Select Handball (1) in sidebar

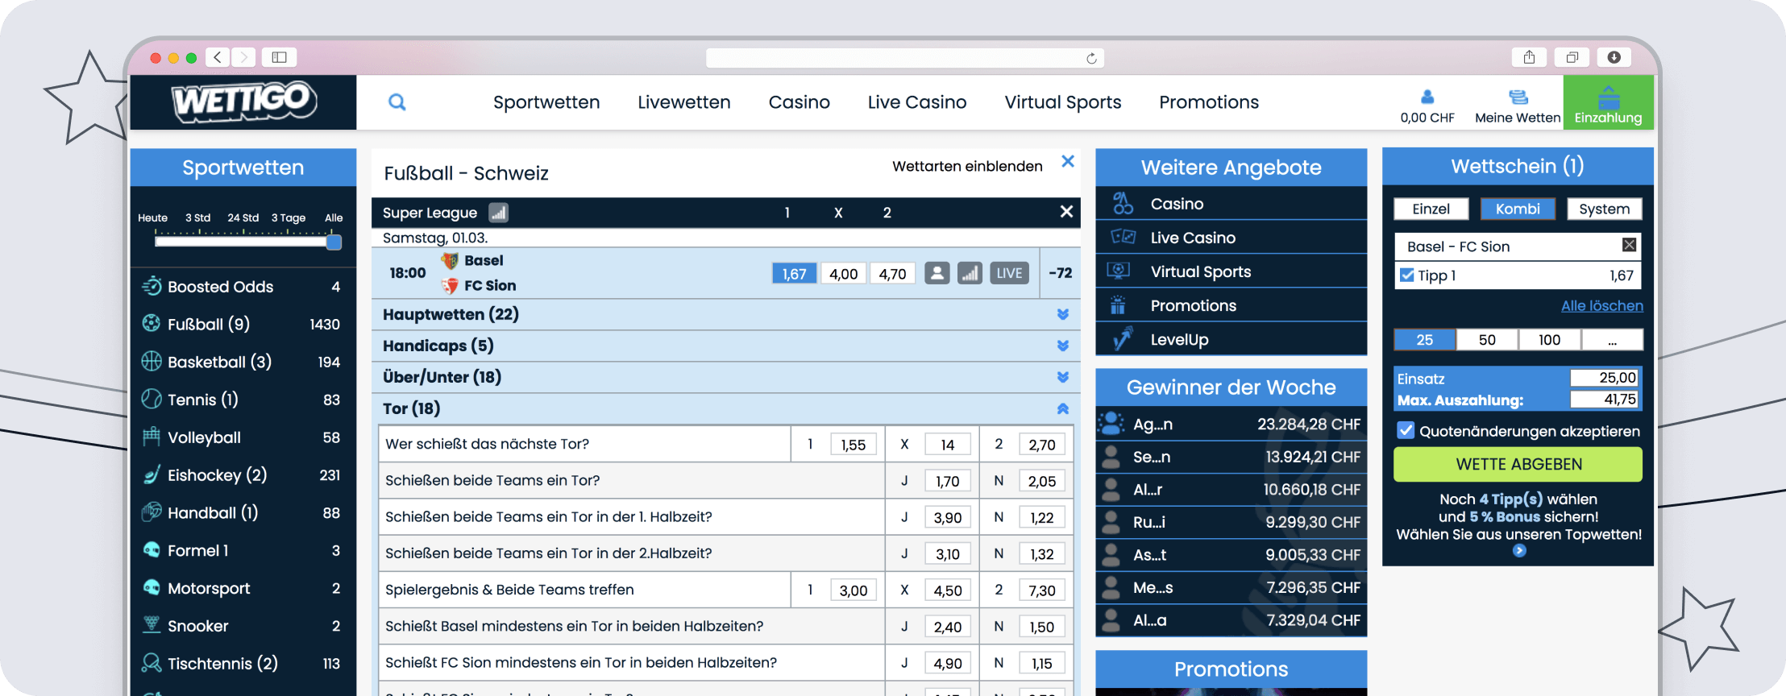coord(243,512)
